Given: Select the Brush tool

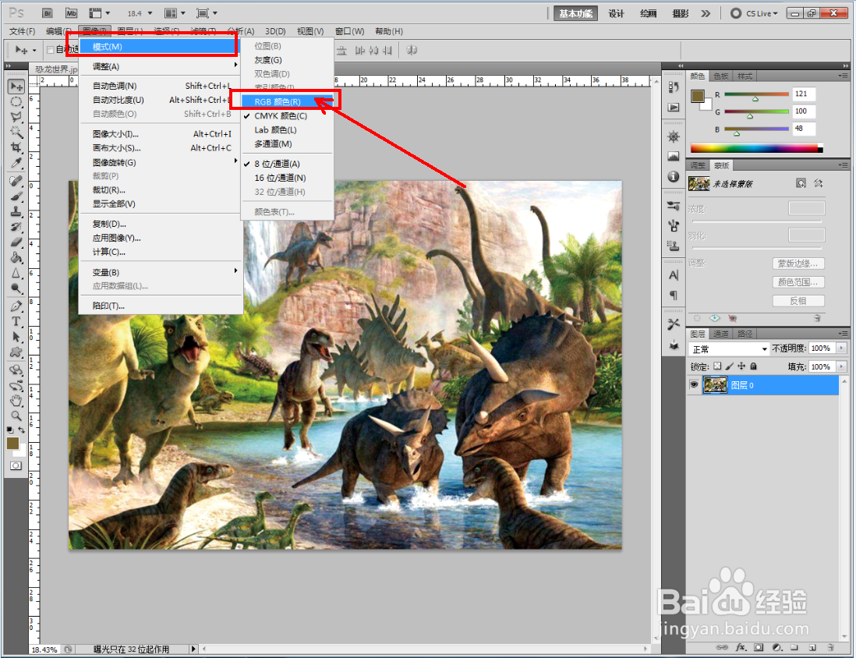Looking at the screenshot, I should point(16,196).
